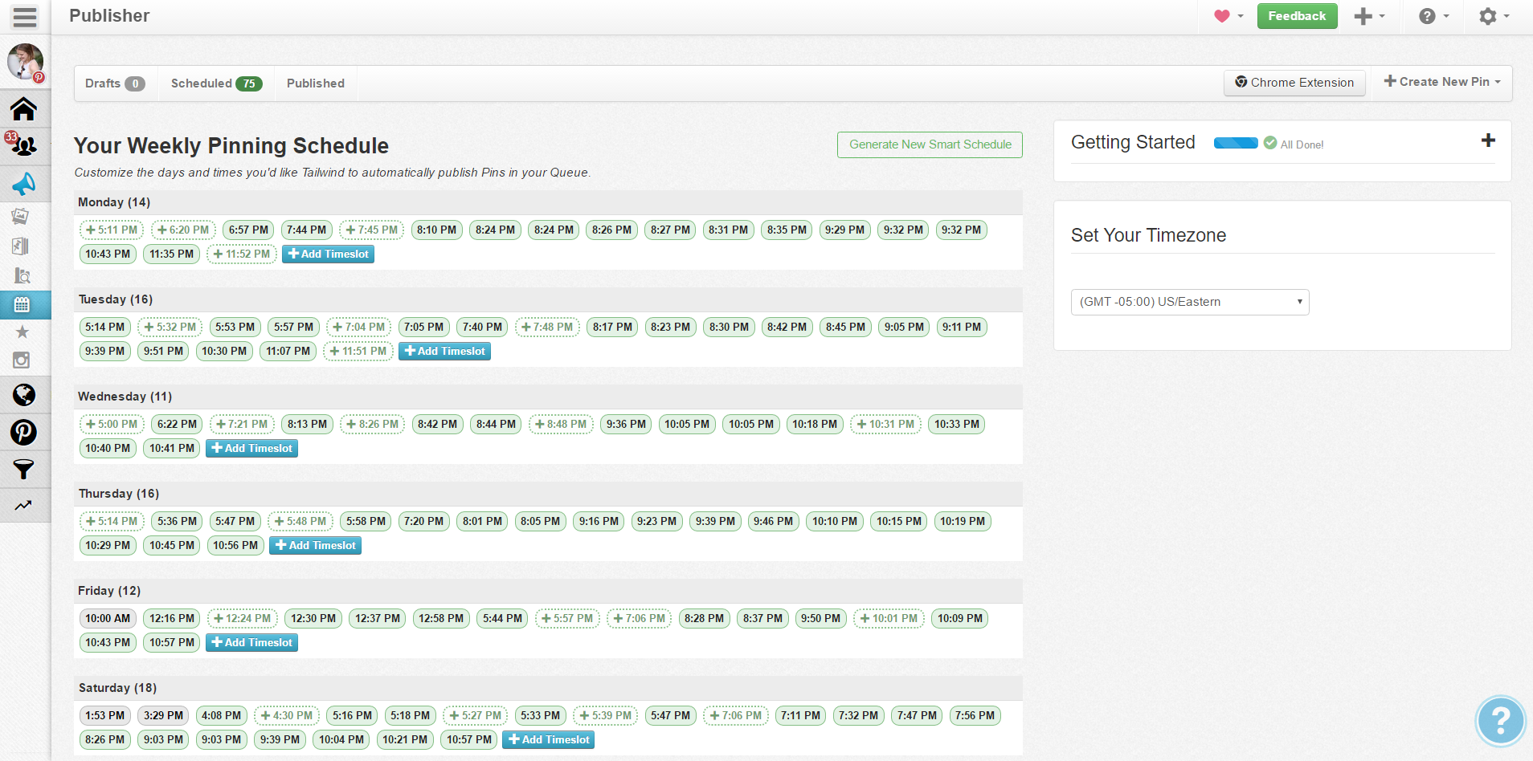Screen dimensions: 1533x761
Task: Enable suggested 6:20 PM slot on Monday
Action: tap(183, 230)
